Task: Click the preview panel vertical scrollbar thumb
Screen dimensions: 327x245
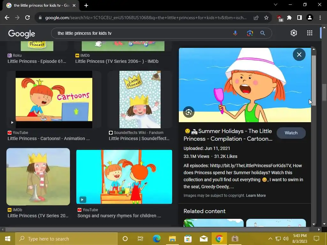Action: click(x=314, y=80)
